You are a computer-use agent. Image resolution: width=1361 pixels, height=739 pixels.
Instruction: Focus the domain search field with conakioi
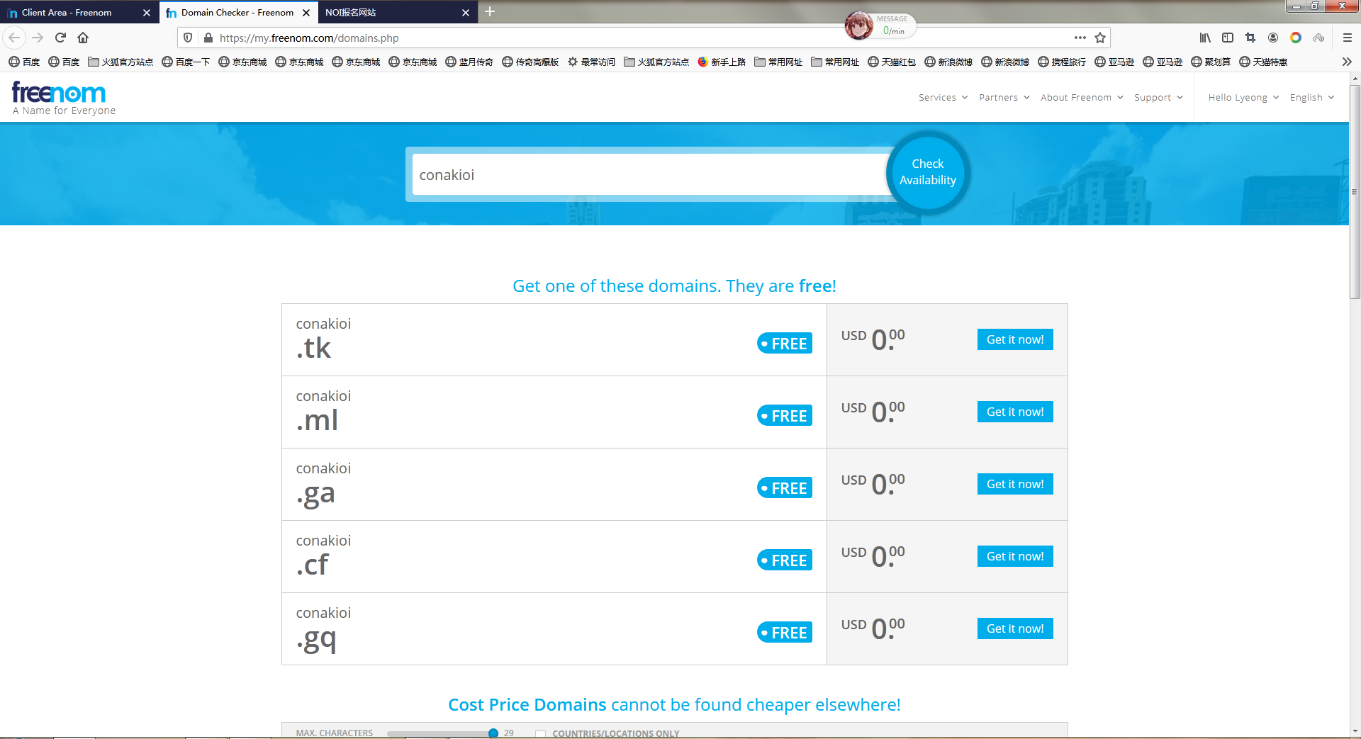click(x=649, y=175)
